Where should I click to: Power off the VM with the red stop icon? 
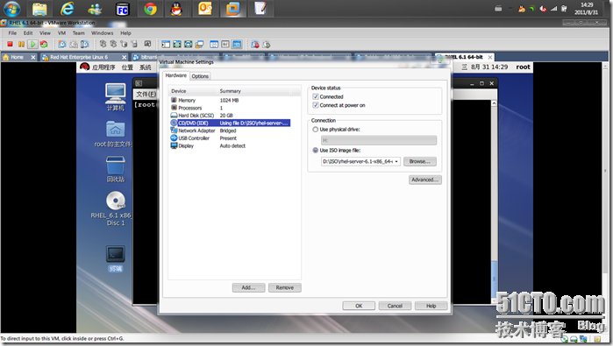click(x=11, y=44)
